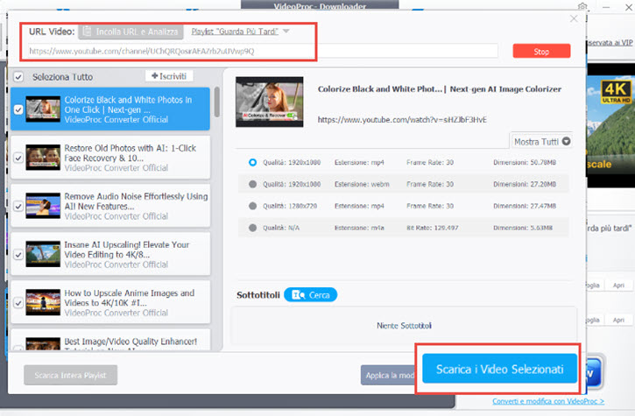Uncheck the How to Upscale Anime Images video
The image size is (635, 416).
18,302
